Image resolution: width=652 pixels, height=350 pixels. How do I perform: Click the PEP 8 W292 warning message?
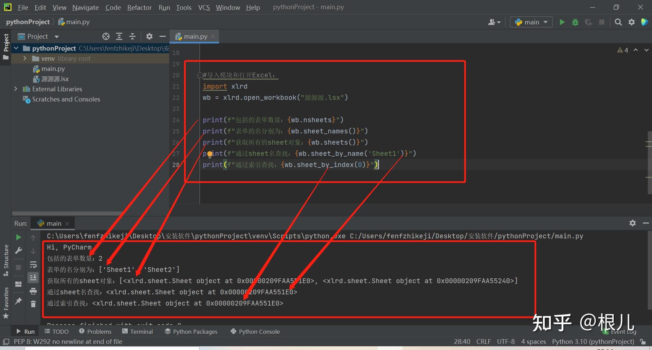click(68, 342)
